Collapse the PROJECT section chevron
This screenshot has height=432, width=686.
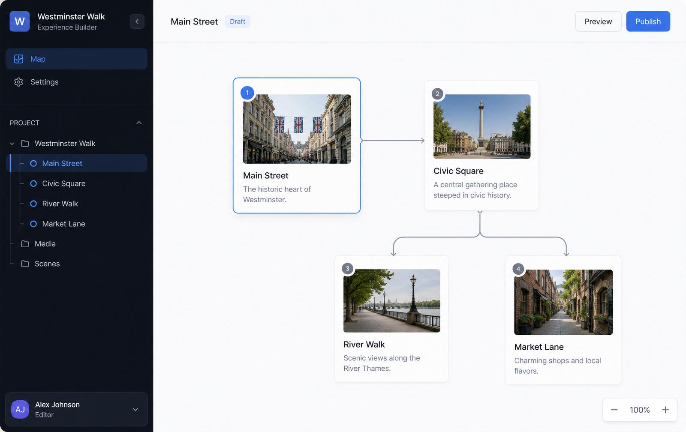(x=139, y=123)
